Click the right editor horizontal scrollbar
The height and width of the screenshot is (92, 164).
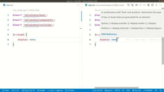point(117,88)
